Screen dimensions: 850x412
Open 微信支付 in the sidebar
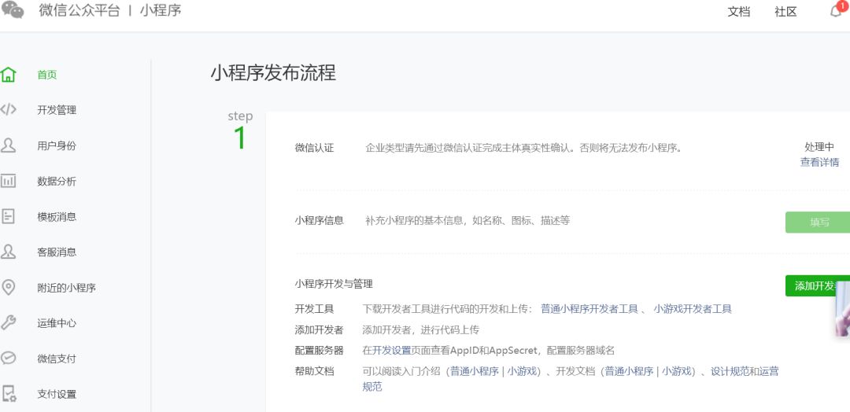tap(57, 359)
